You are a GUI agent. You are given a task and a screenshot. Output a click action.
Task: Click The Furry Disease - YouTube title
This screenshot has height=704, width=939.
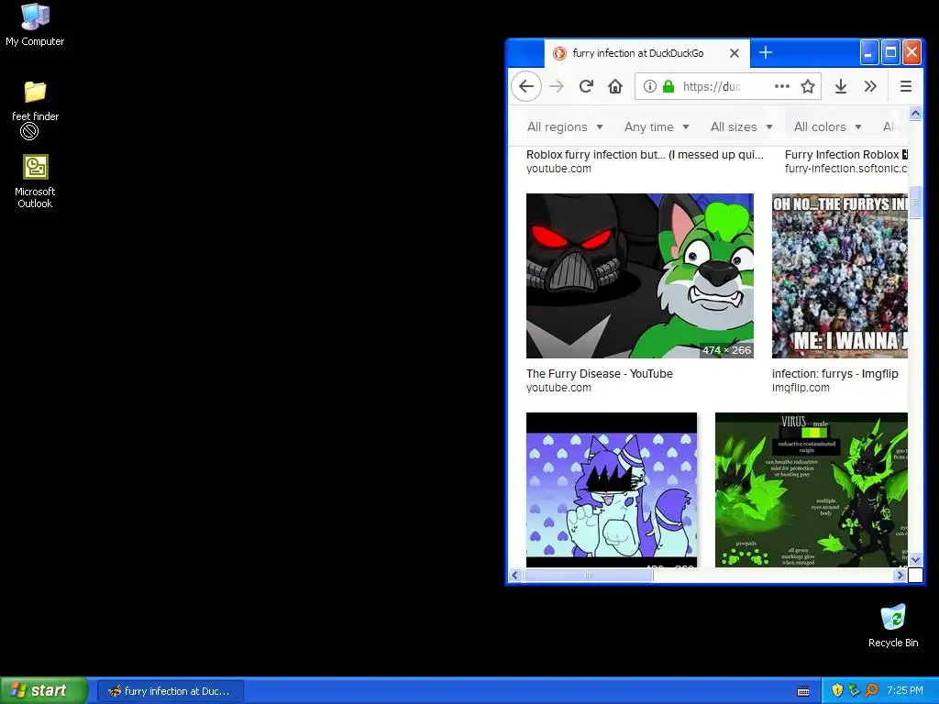(x=600, y=374)
